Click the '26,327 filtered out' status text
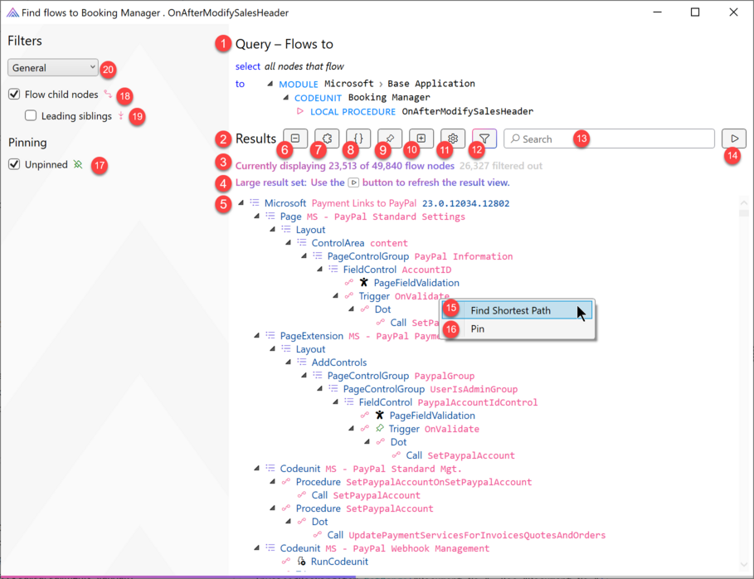Screen dimensions: 754x579 coord(500,166)
